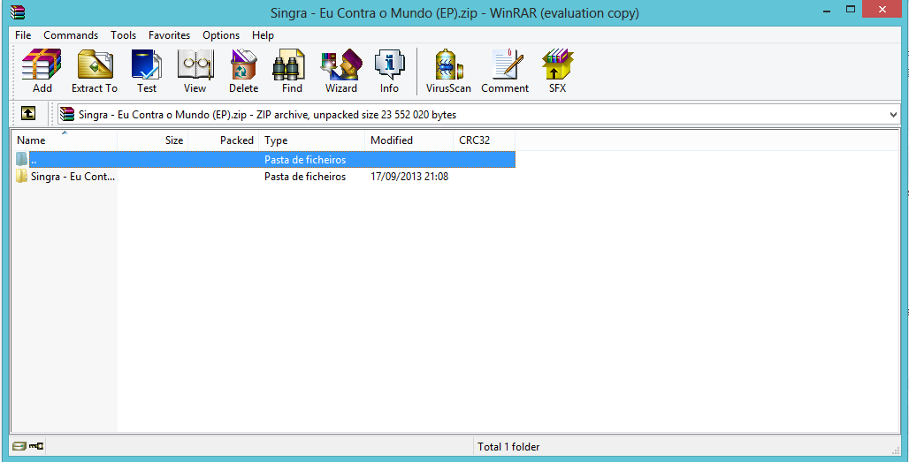Sort by the Type column header
Viewport: 909px width, 462px height.
click(312, 140)
